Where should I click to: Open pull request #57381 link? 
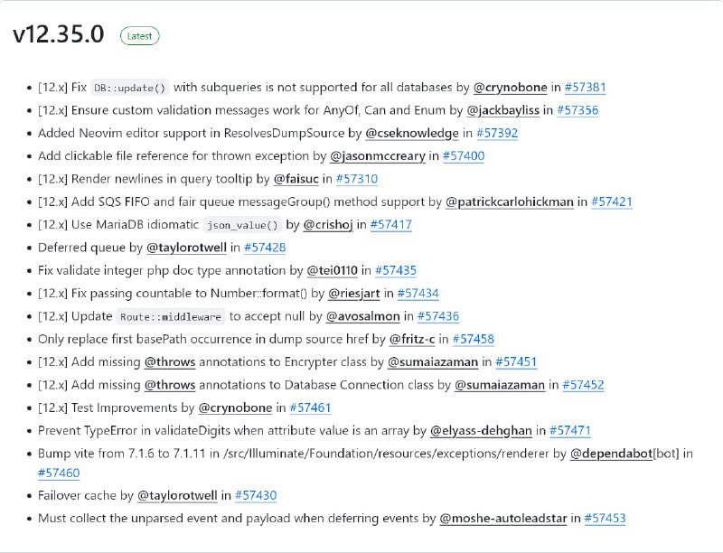pos(585,88)
